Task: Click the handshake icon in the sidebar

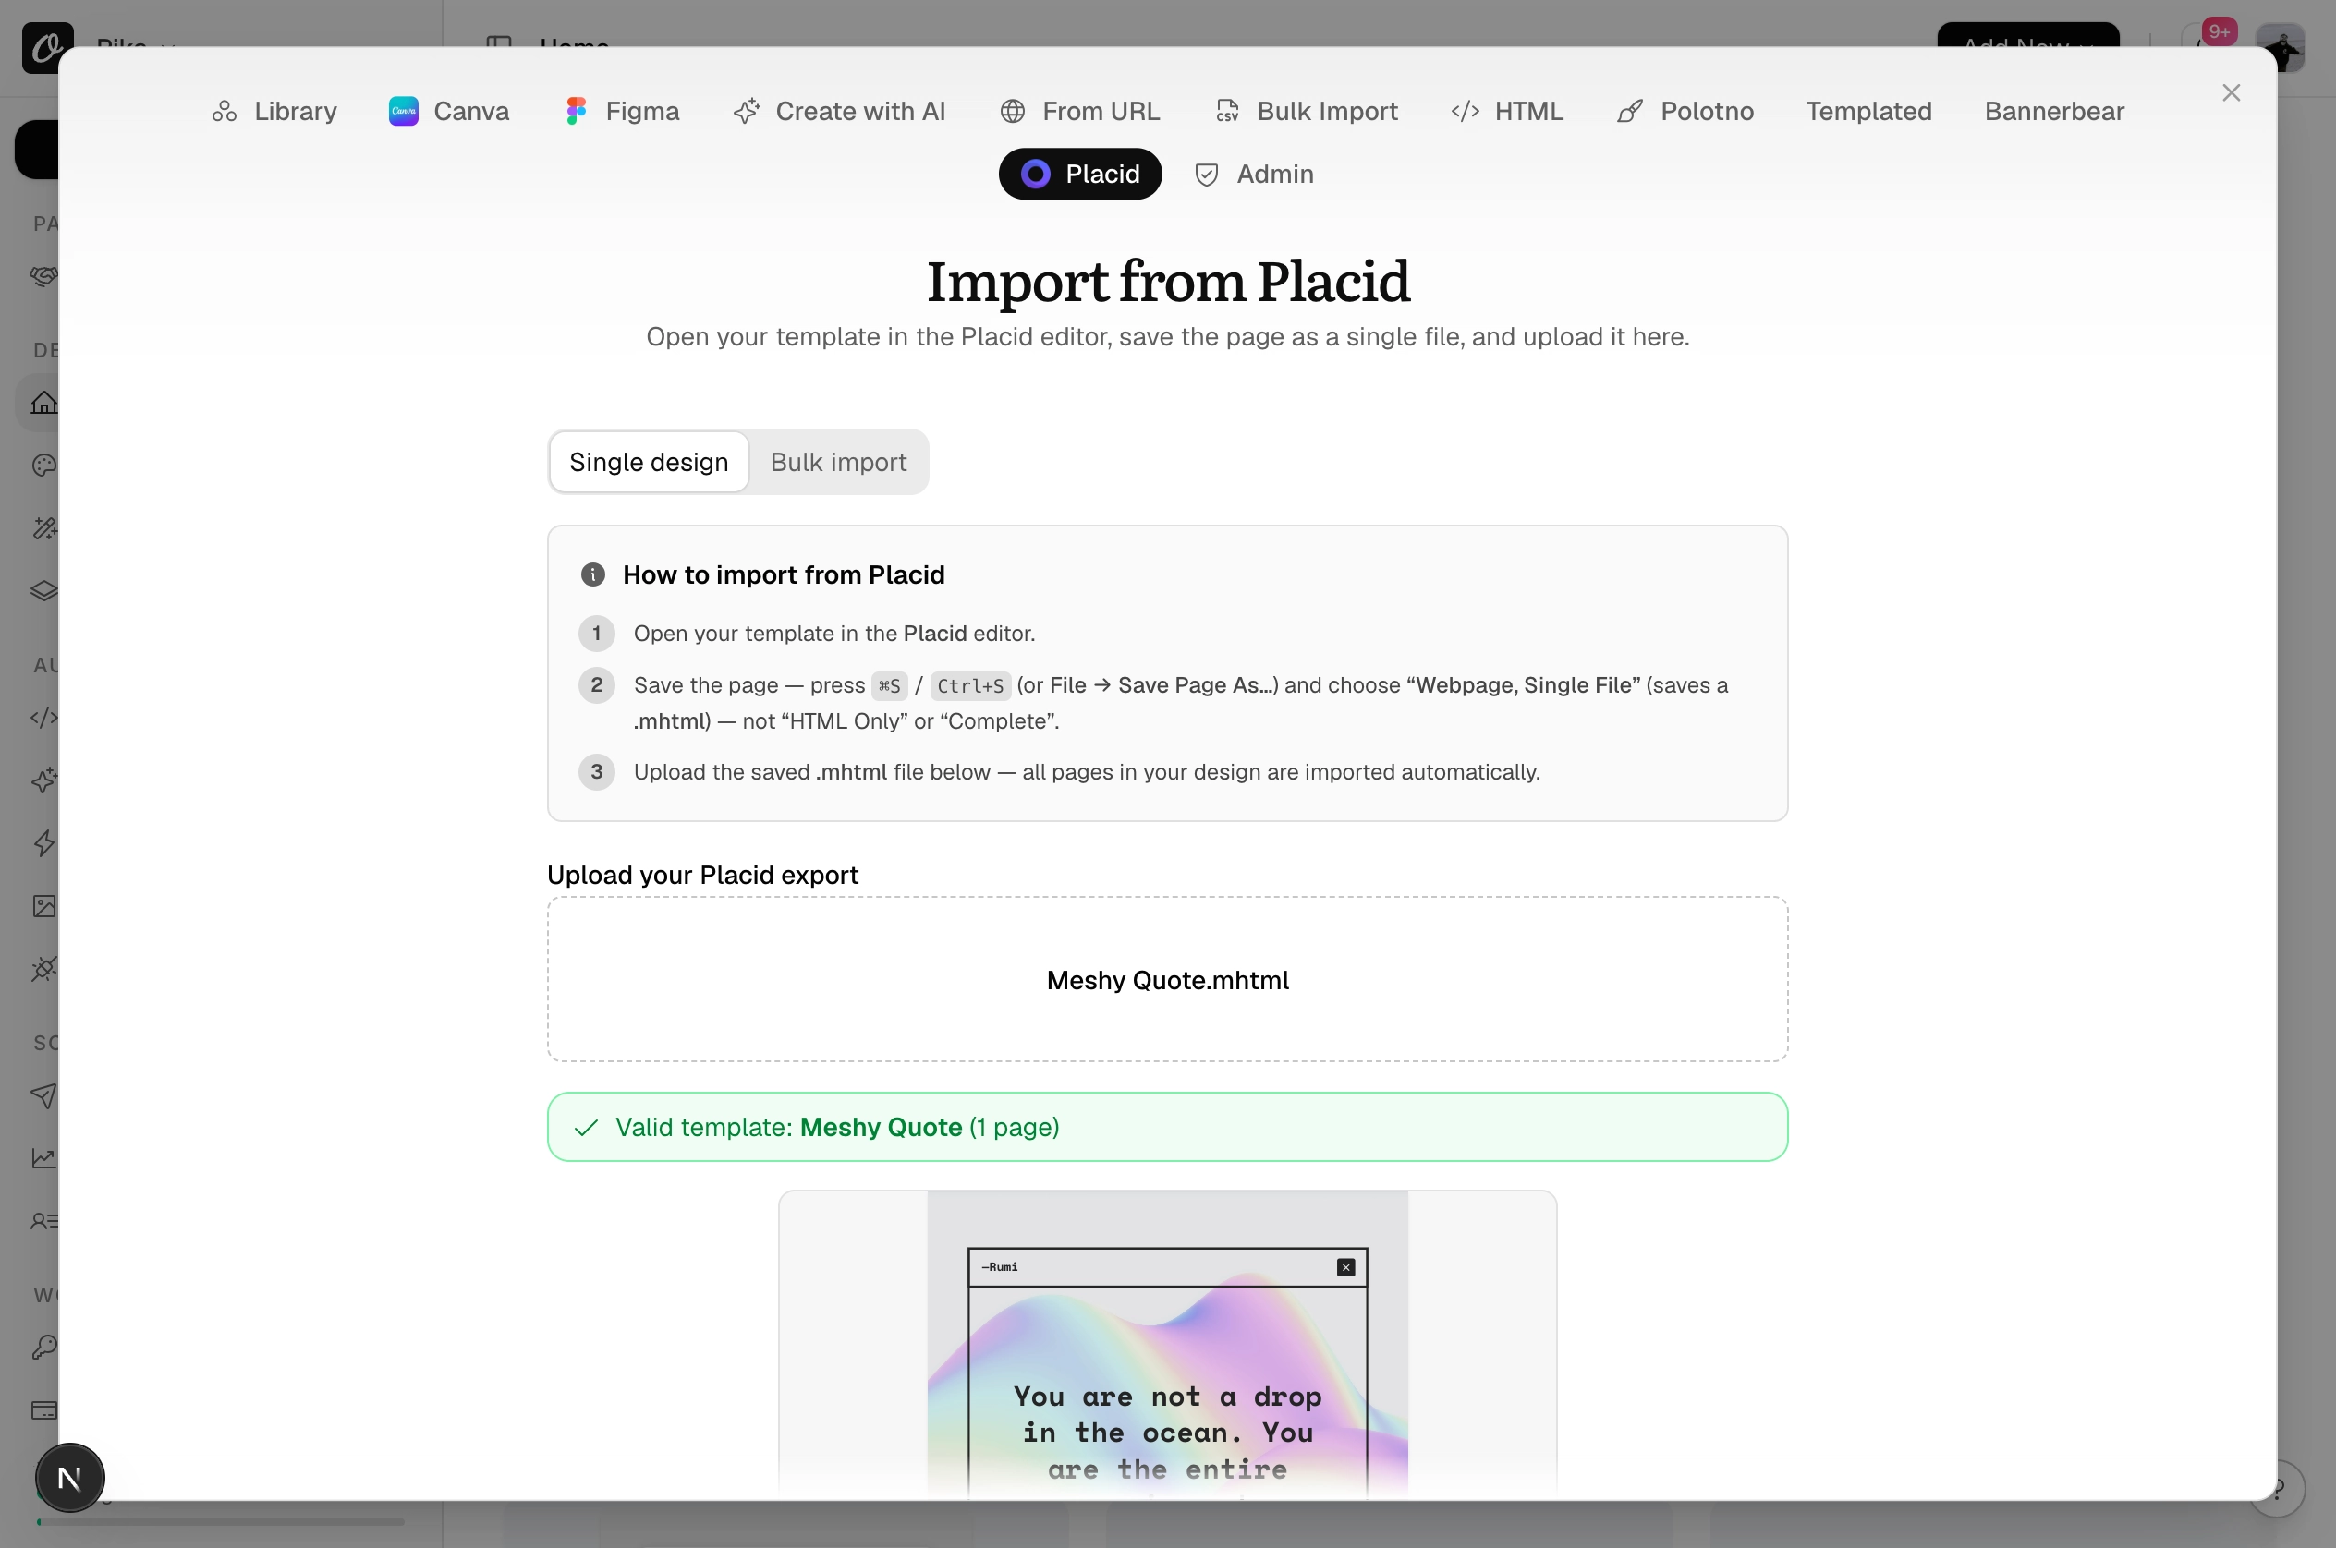Action: [43, 276]
